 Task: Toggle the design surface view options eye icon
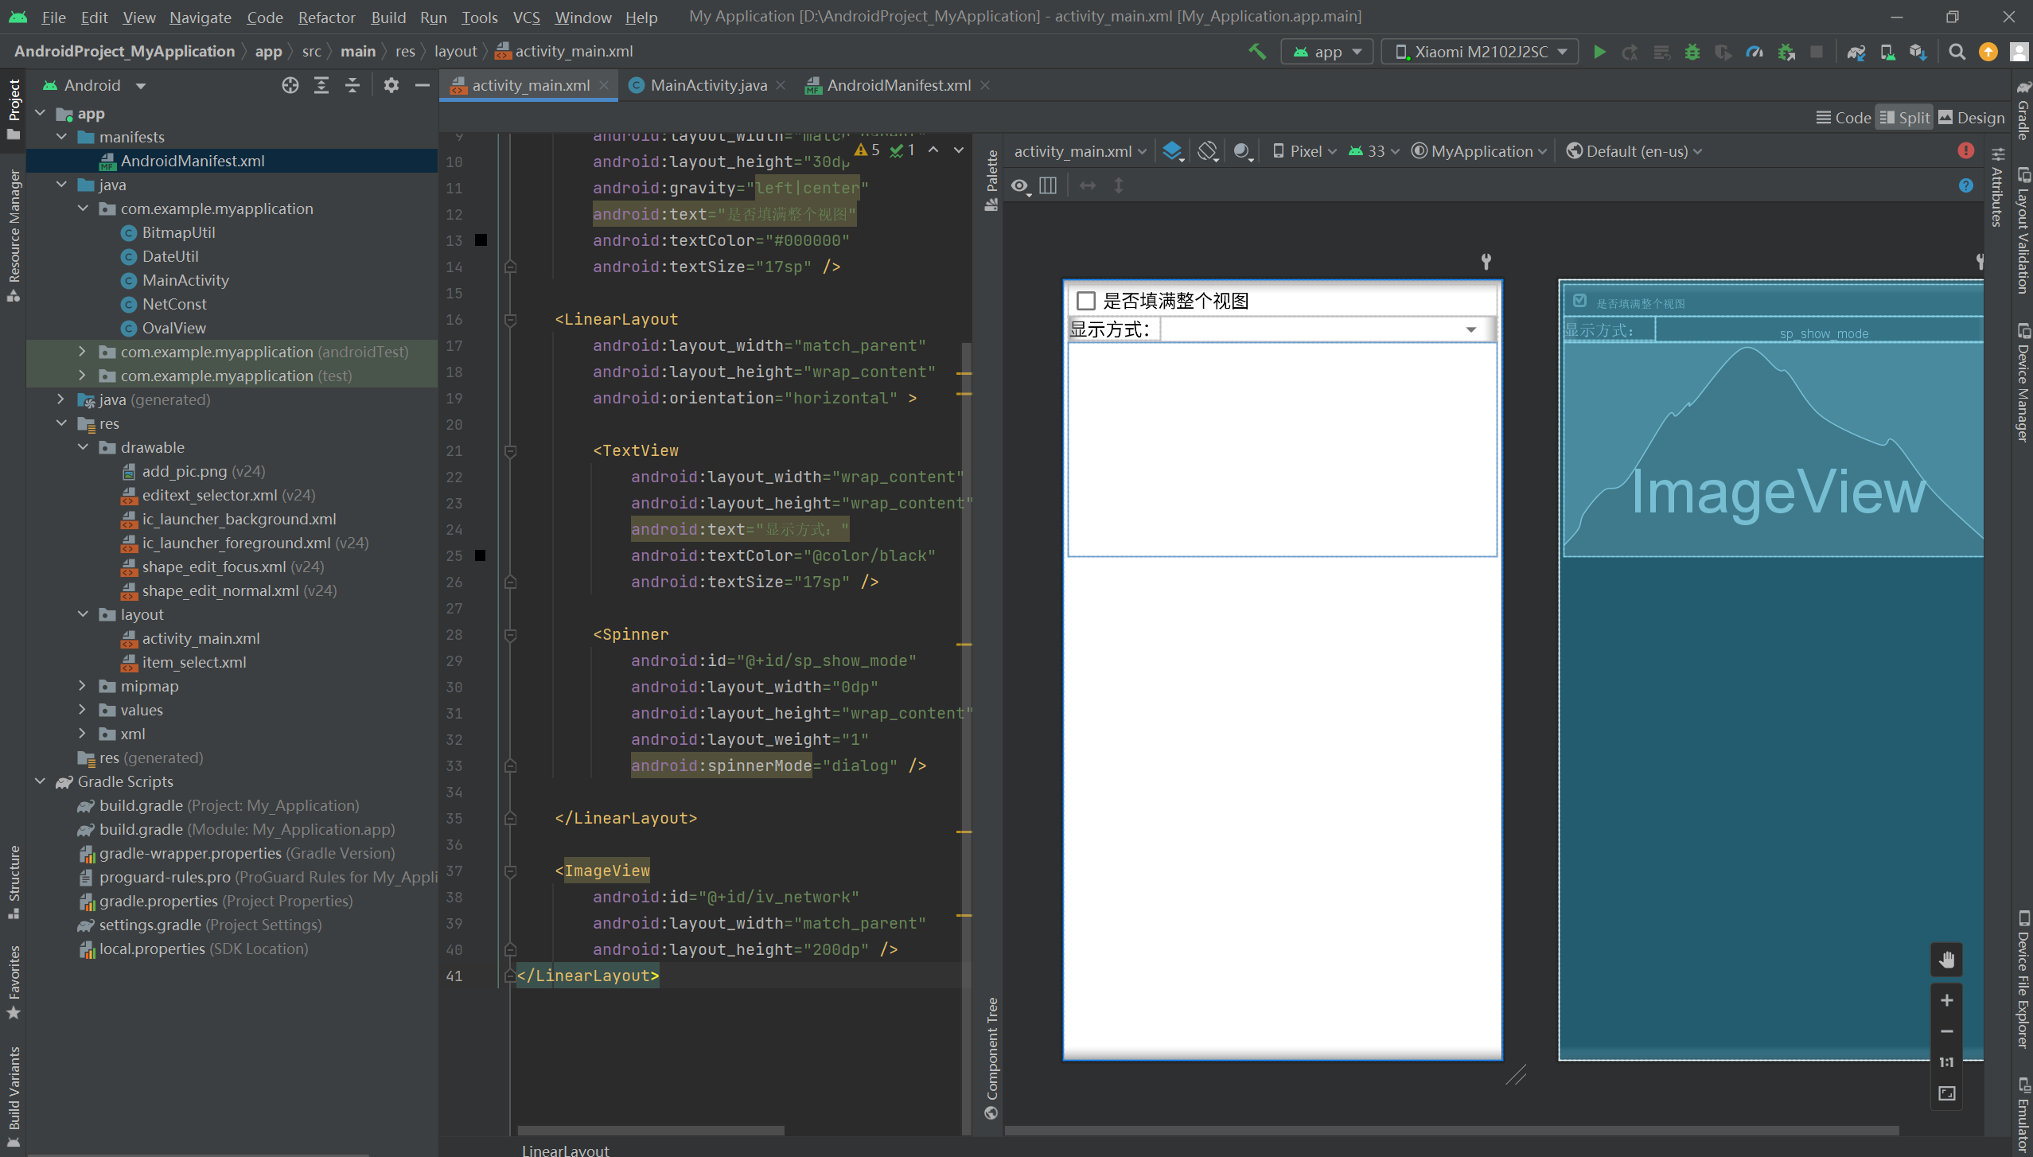tap(1020, 186)
